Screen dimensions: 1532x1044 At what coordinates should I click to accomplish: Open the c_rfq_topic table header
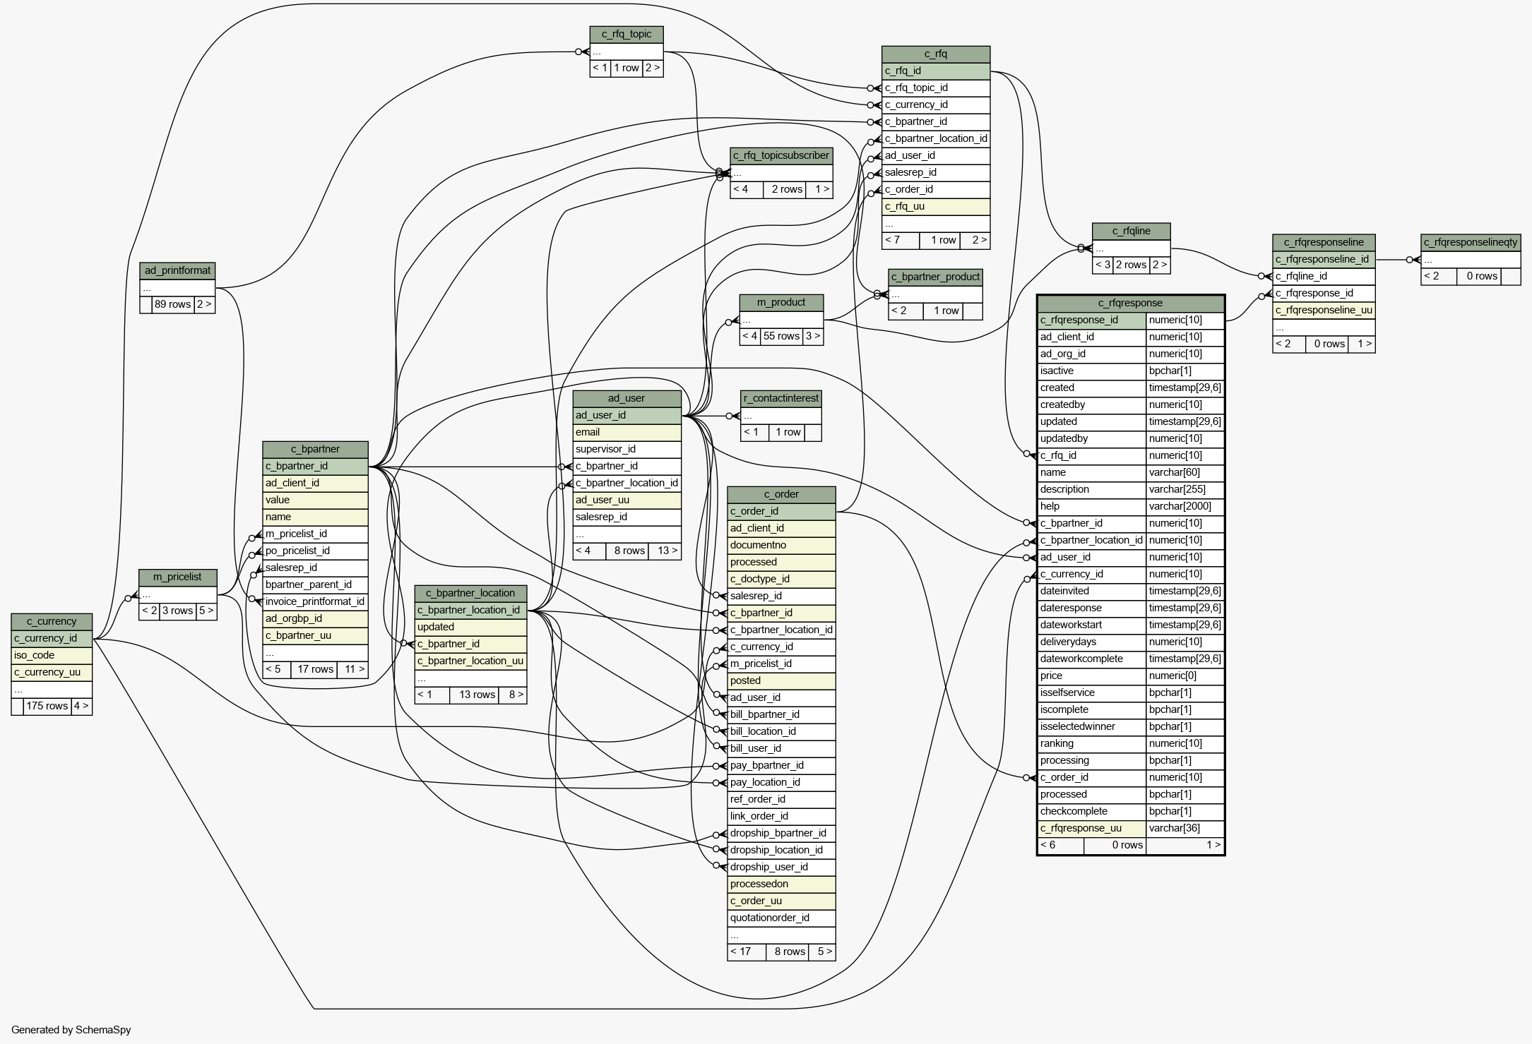(627, 35)
